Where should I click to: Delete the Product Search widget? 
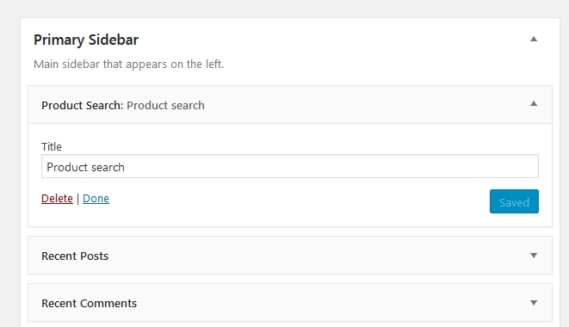pyautogui.click(x=57, y=199)
